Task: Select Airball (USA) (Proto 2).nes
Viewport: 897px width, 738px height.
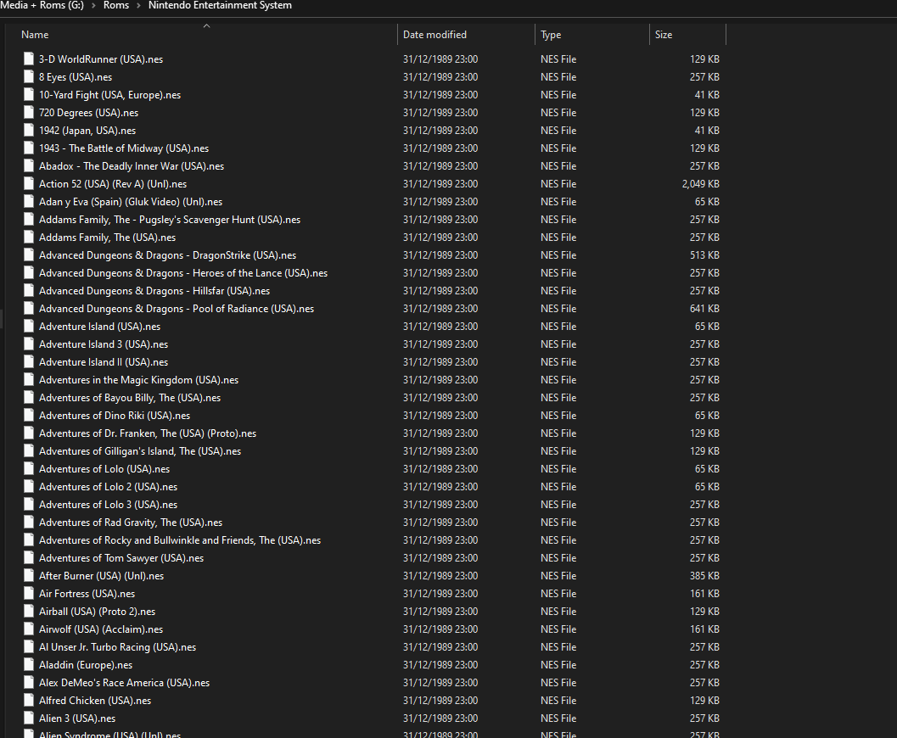Action: click(x=98, y=611)
